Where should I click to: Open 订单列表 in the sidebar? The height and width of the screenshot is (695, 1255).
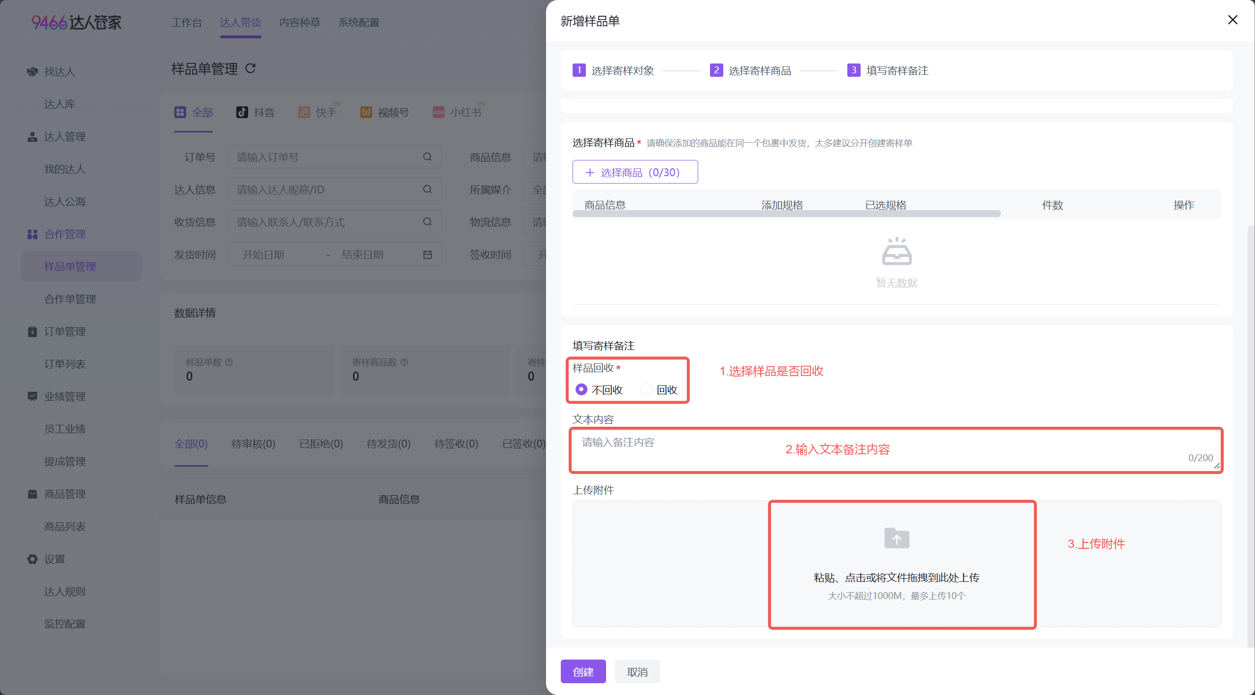(65, 364)
